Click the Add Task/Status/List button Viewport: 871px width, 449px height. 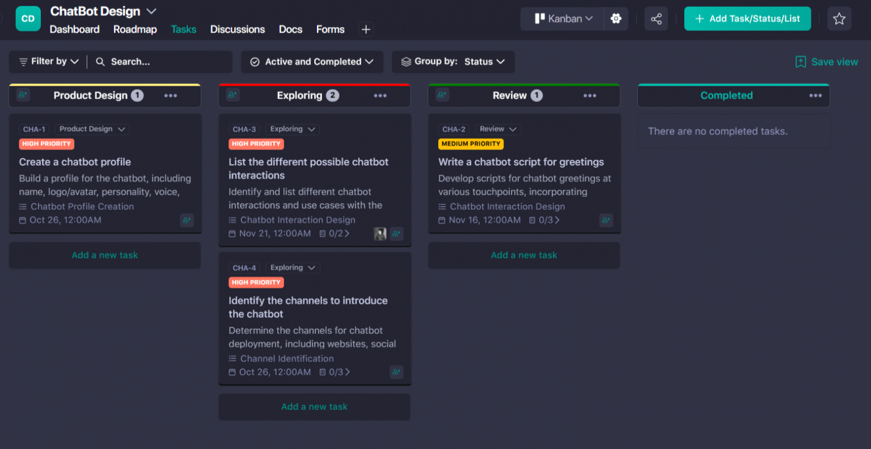(747, 19)
